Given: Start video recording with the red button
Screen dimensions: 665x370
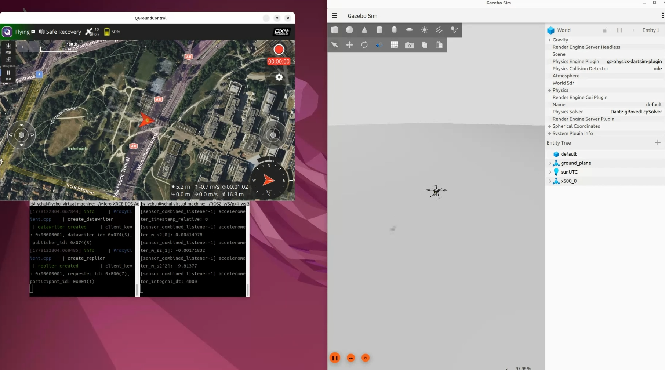Looking at the screenshot, I should tap(279, 50).
